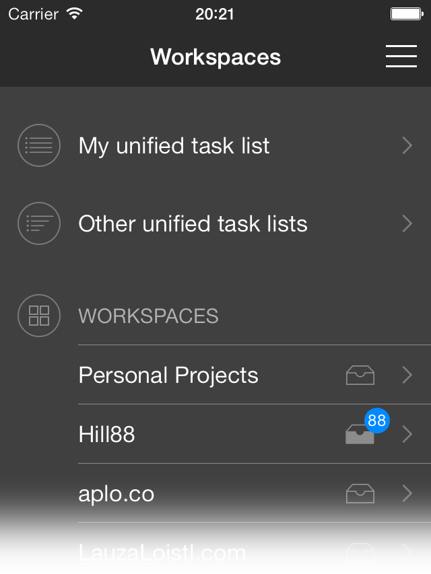This screenshot has height=574, width=431.
Task: Open the hamburger menu icon
Action: pos(401,57)
